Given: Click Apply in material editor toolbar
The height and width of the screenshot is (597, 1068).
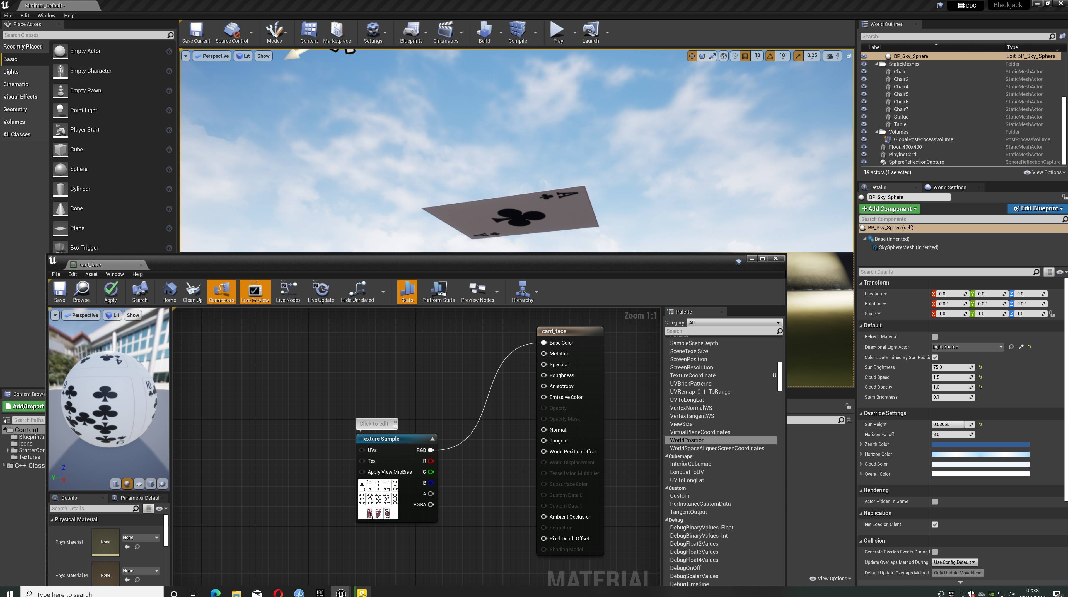Looking at the screenshot, I should [x=110, y=292].
